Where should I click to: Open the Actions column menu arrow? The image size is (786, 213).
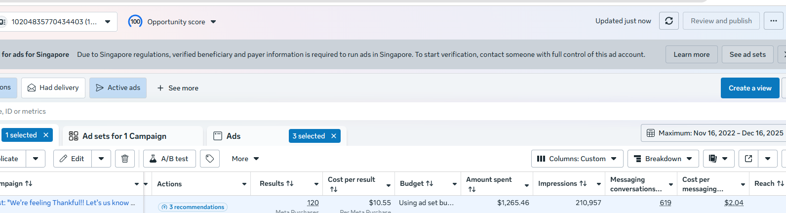244,184
